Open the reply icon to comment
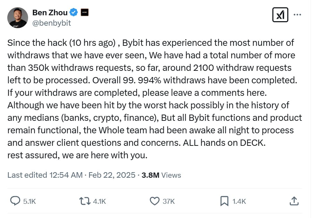 tap(15, 201)
